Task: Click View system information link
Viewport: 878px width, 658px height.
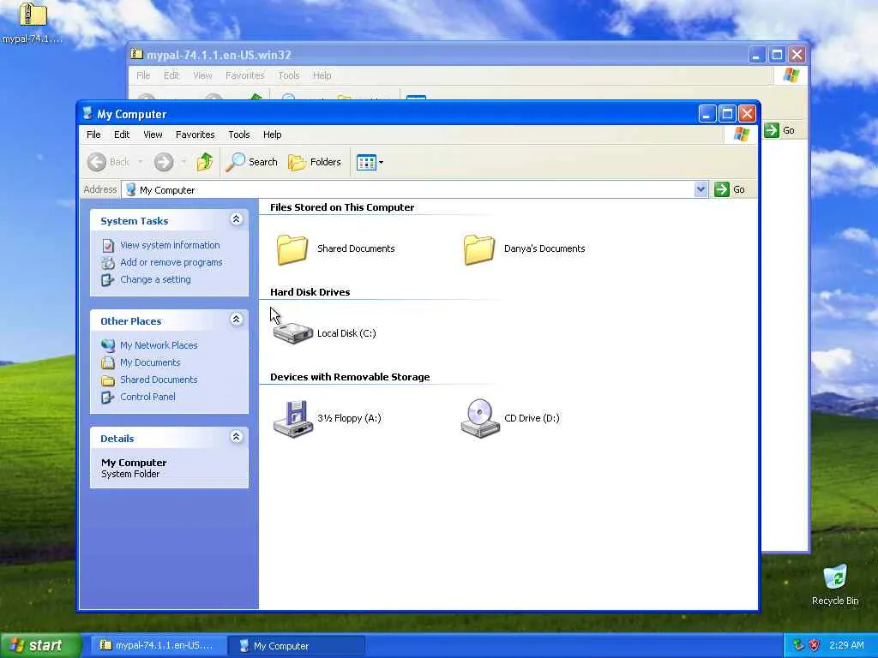Action: click(x=170, y=245)
